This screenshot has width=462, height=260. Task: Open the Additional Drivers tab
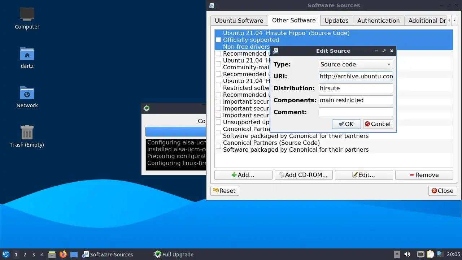click(426, 21)
